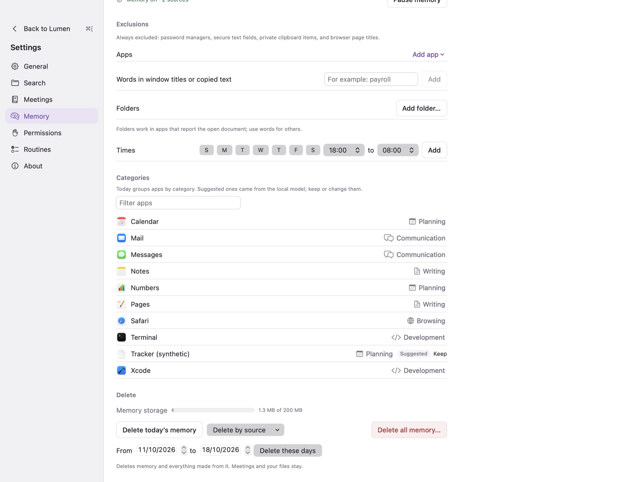Click the General gear icon in sidebar
The image size is (641, 482).
point(15,66)
